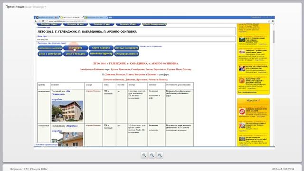
Task: Open the 'памятка туристу' section
Action: pyautogui.click(x=101, y=54)
